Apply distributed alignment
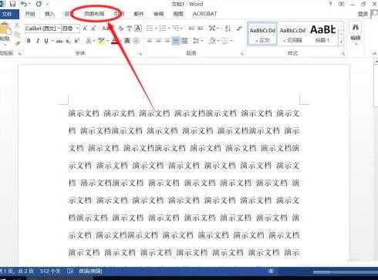Image resolution: width=378 pixels, height=280 pixels. click(184, 41)
